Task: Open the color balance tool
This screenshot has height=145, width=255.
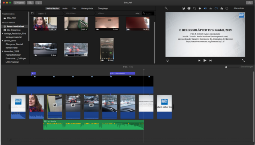Action: (x=183, y=8)
